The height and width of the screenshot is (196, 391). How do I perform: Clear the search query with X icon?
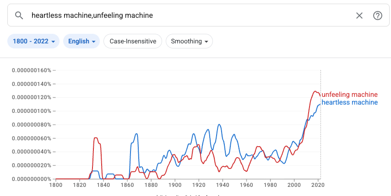359,16
